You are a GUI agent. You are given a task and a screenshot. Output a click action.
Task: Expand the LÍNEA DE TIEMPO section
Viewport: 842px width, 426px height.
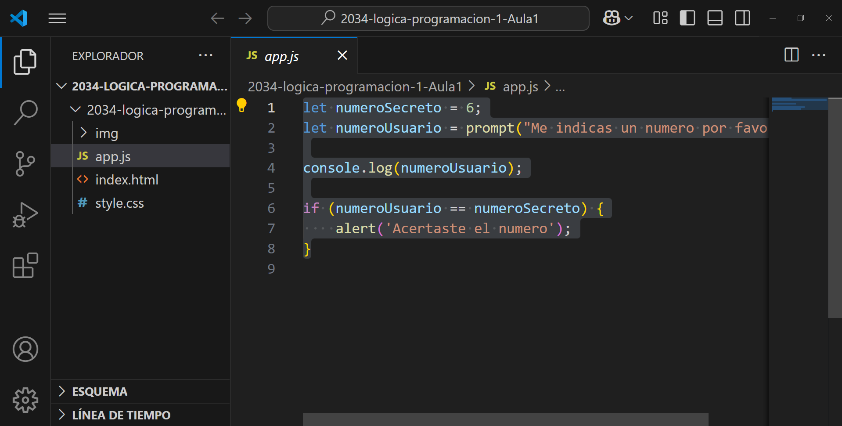click(140, 415)
